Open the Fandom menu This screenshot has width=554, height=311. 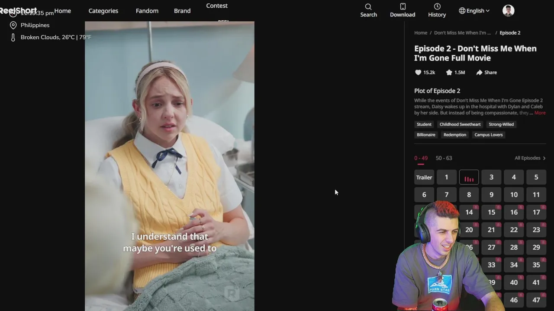coord(147,11)
